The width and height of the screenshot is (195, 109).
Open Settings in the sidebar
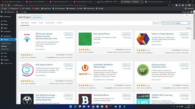(x=6, y=60)
